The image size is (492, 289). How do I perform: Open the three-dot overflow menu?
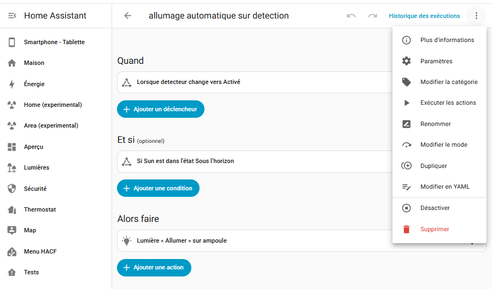click(477, 16)
